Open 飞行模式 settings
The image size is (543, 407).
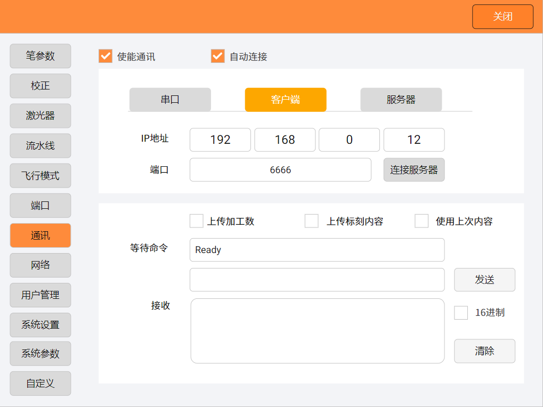click(40, 175)
